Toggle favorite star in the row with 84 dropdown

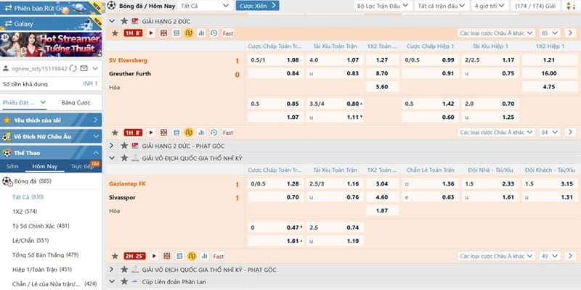[115, 133]
